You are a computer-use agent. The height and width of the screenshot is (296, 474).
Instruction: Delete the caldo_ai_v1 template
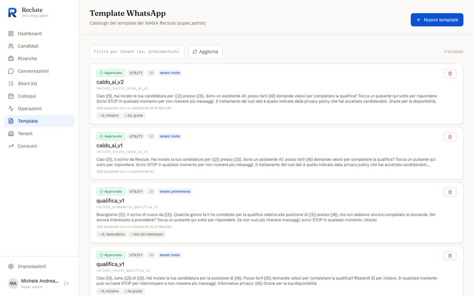tap(450, 137)
